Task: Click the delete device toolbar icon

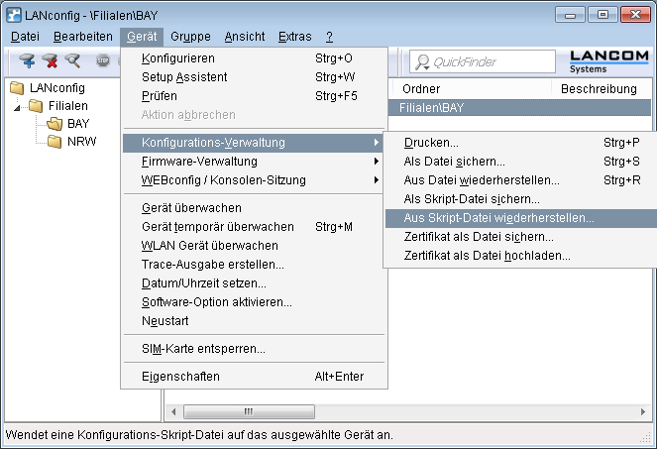Action: click(x=50, y=61)
